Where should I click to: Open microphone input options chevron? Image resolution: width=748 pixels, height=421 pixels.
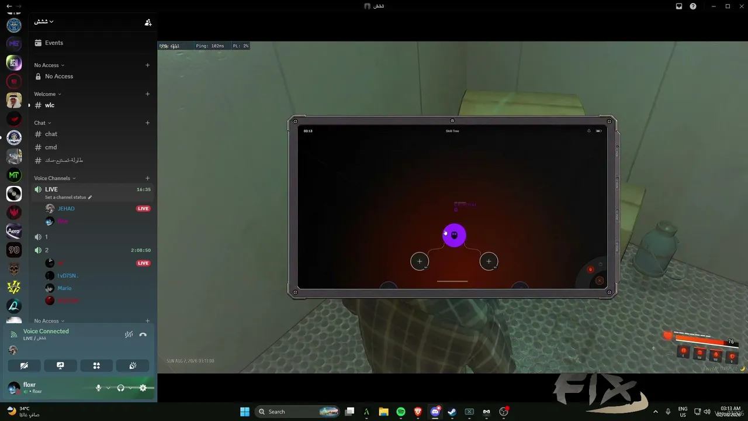(108, 388)
